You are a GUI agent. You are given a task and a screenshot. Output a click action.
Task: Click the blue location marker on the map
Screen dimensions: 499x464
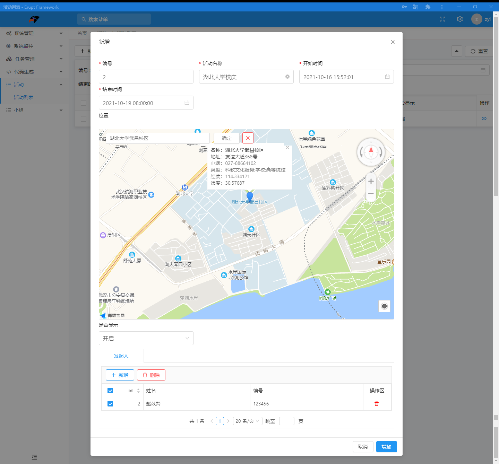pos(250,196)
